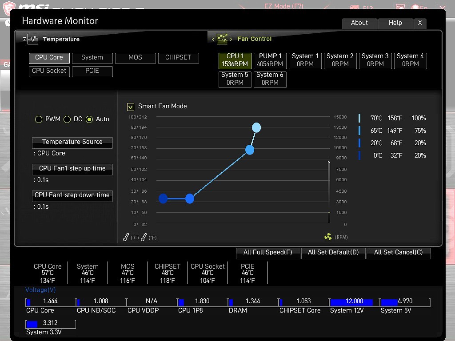
Task: Select the DC radio button
Action: click(x=67, y=119)
